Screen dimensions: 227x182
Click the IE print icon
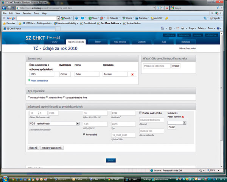(x=182, y=28)
